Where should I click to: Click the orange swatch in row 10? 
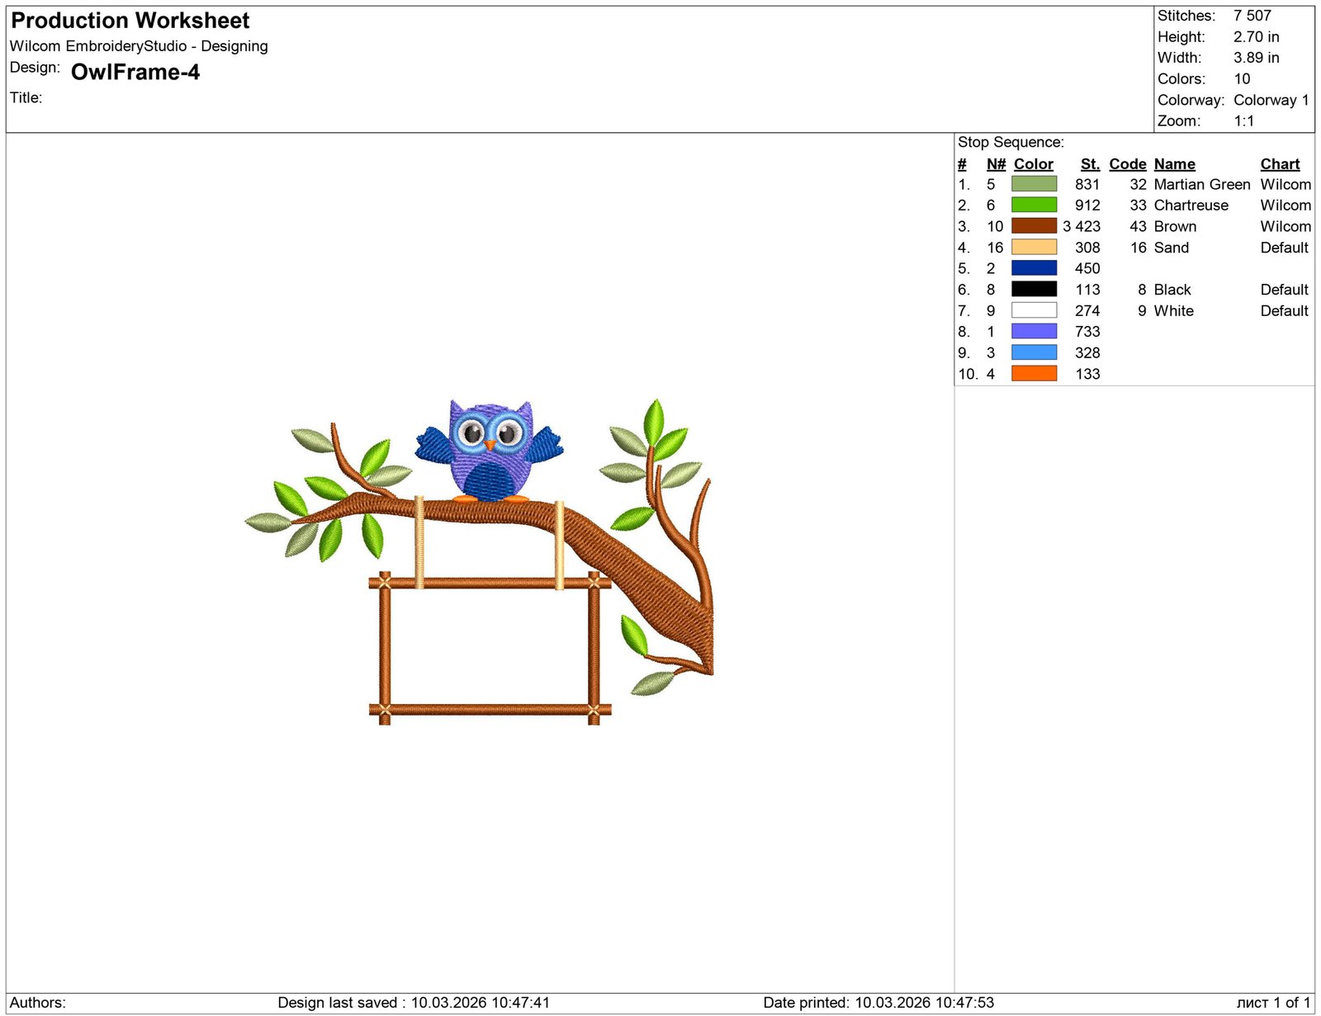[1034, 374]
